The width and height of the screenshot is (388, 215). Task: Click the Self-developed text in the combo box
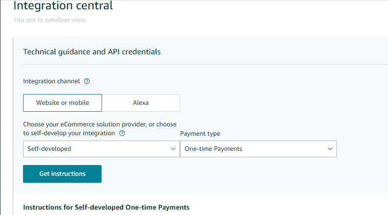coord(49,149)
